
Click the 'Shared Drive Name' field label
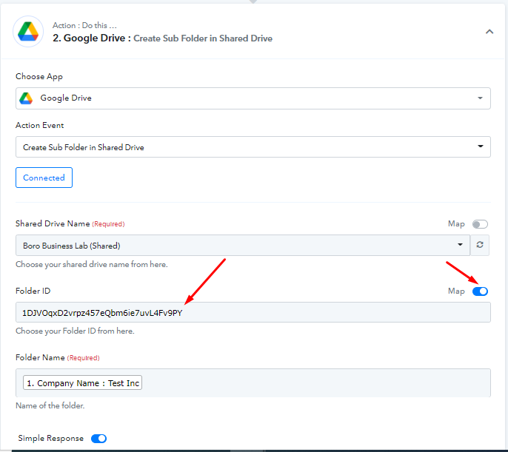[x=53, y=223]
